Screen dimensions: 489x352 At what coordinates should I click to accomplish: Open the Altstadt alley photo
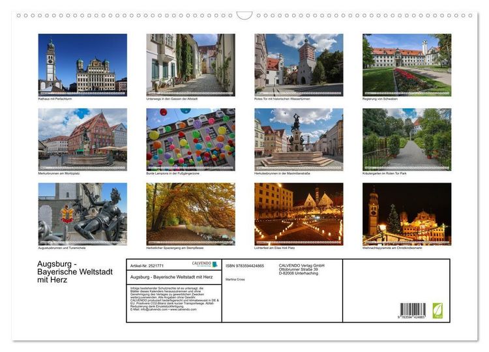click(x=190, y=65)
